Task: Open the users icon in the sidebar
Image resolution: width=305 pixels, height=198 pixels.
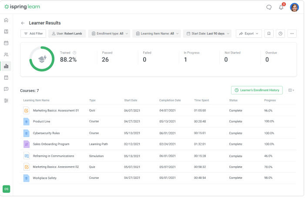Action: tap(6, 55)
